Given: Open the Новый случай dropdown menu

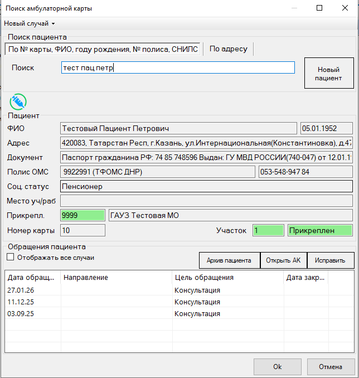Looking at the screenshot, I should tap(30, 23).
